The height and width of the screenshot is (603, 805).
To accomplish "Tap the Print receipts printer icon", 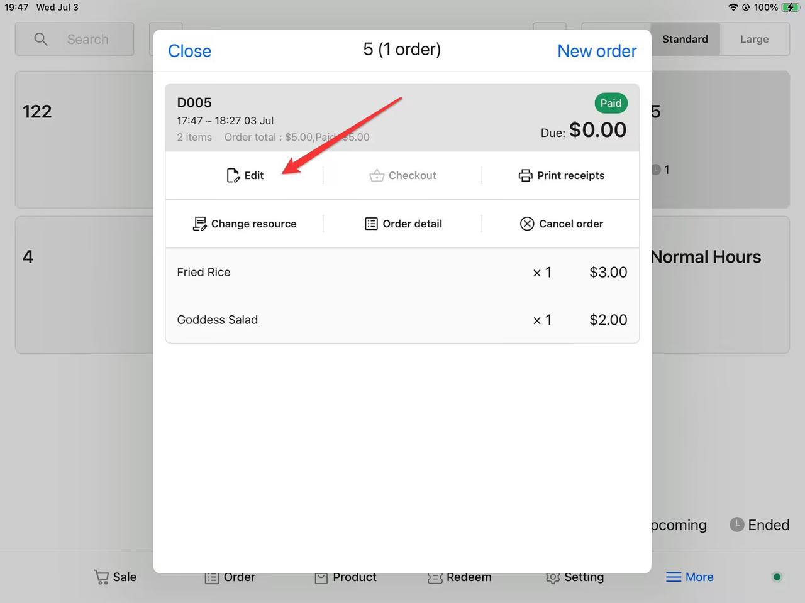I will (x=525, y=175).
